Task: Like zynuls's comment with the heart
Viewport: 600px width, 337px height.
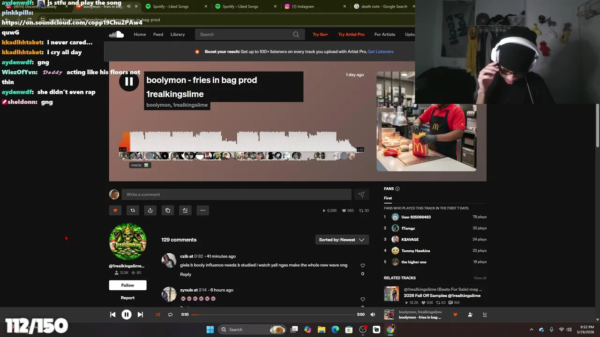Action: [x=362, y=299]
